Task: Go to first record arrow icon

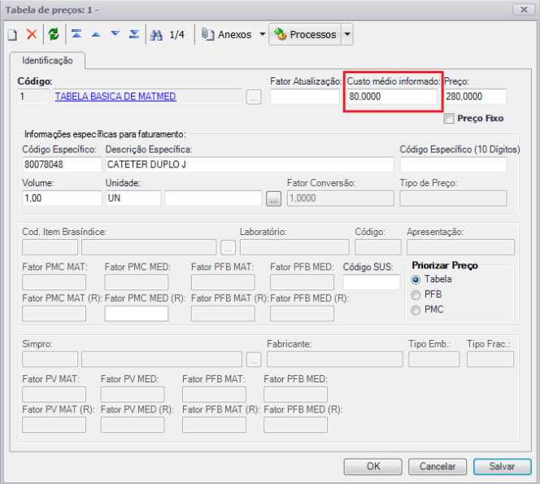Action: [76, 34]
